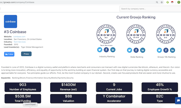Screen dimensions: 181x108
Task: Click the red browser extension icon
Action: (x=172, y=2)
